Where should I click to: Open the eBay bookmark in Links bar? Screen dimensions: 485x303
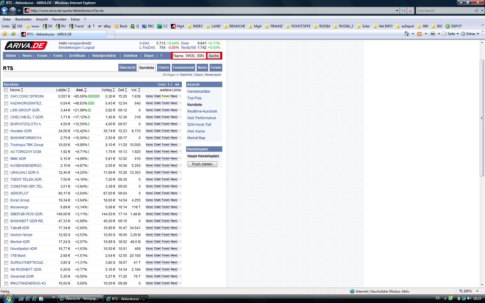click(x=105, y=26)
